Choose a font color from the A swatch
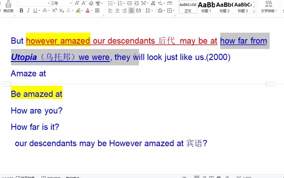284x178 pixels. (88, 10)
